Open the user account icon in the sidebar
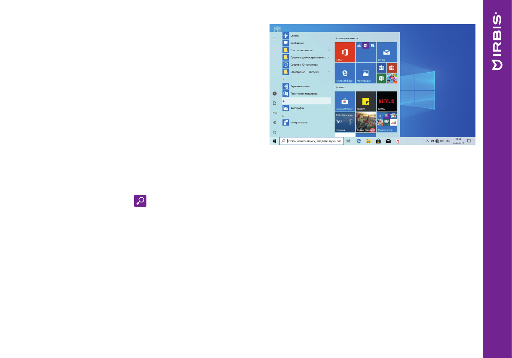Viewport: 512px width, 358px height. click(274, 92)
